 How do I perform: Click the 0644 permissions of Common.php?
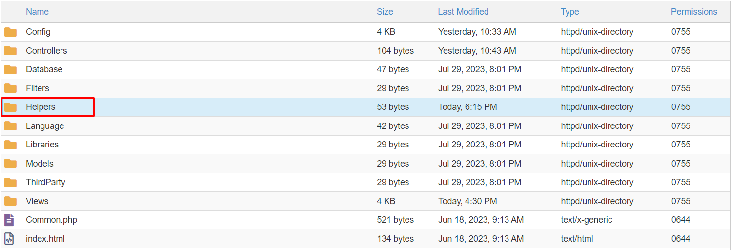tap(681, 220)
